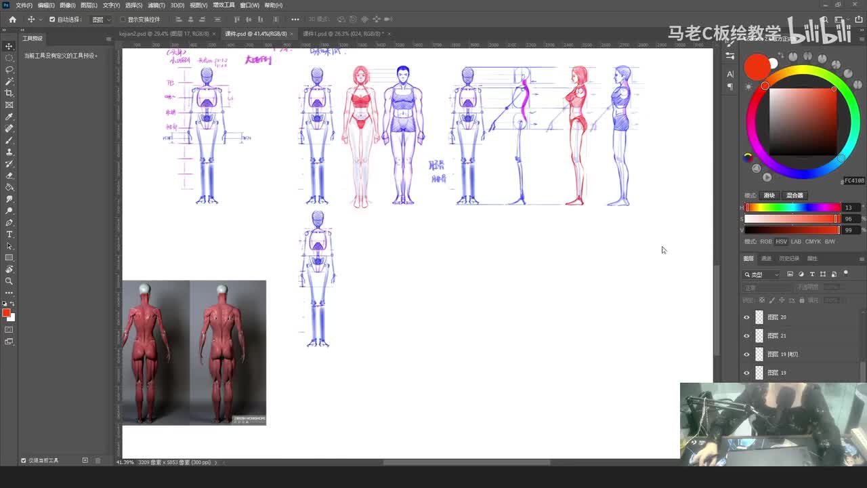The width and height of the screenshot is (867, 488).
Task: Select the Zoom tool
Action: tap(9, 281)
